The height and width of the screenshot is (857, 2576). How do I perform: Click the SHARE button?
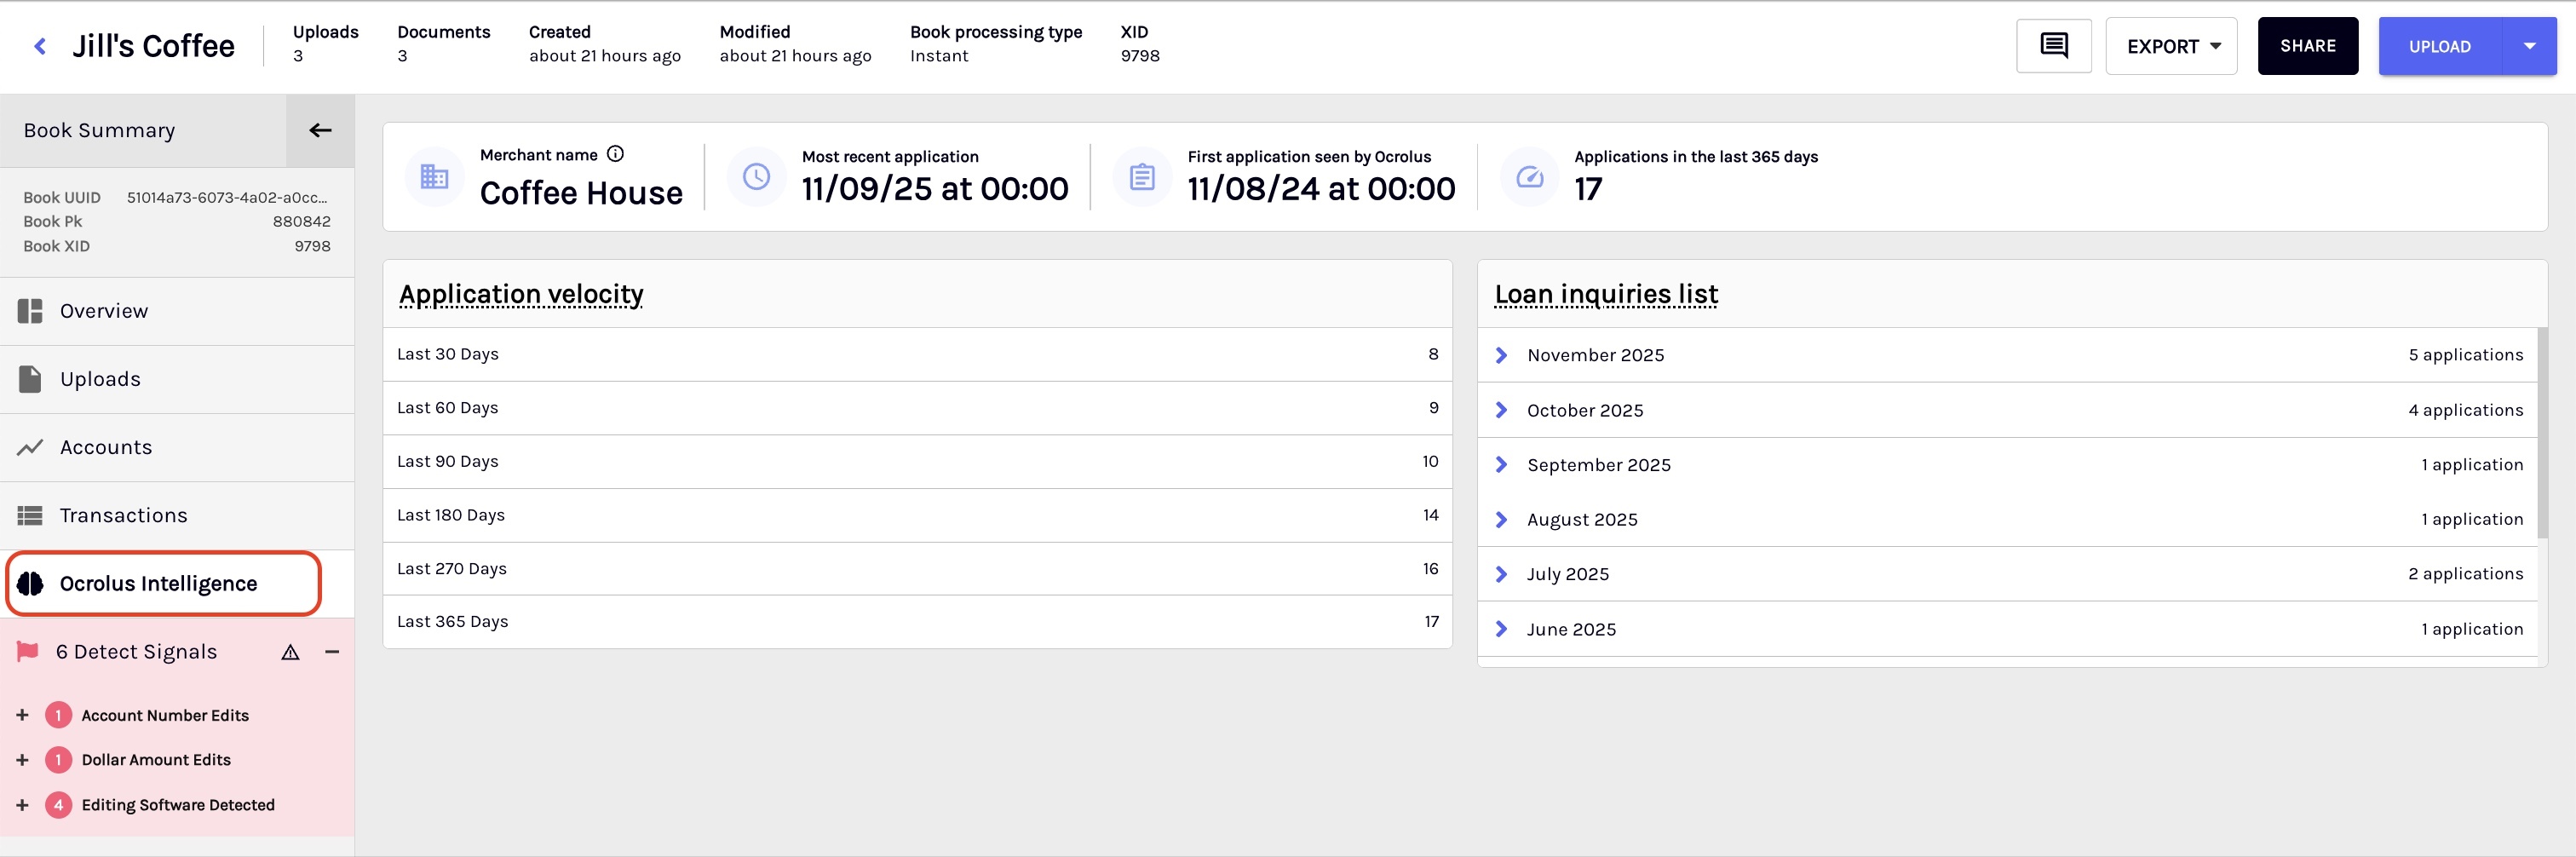(x=2307, y=46)
